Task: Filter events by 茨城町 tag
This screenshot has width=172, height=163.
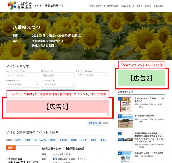Action: (74, 140)
